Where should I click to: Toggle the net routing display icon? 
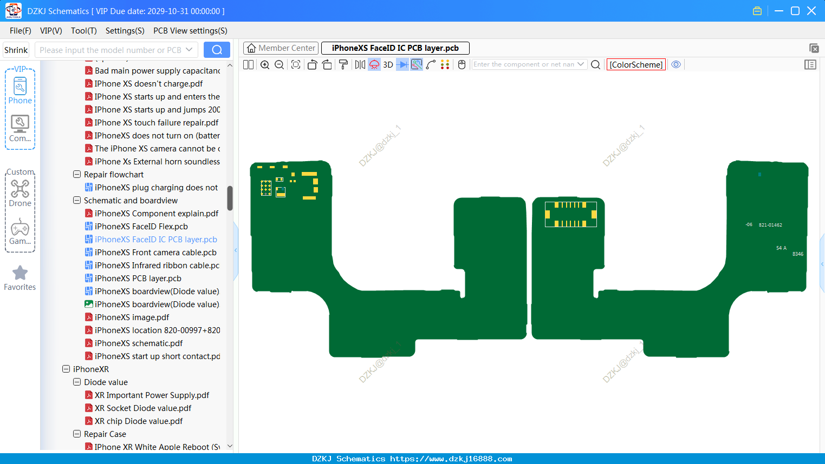(417, 65)
